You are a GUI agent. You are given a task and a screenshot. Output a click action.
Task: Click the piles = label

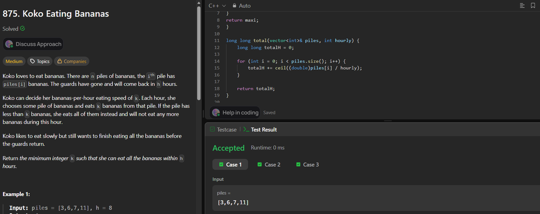[224, 192]
